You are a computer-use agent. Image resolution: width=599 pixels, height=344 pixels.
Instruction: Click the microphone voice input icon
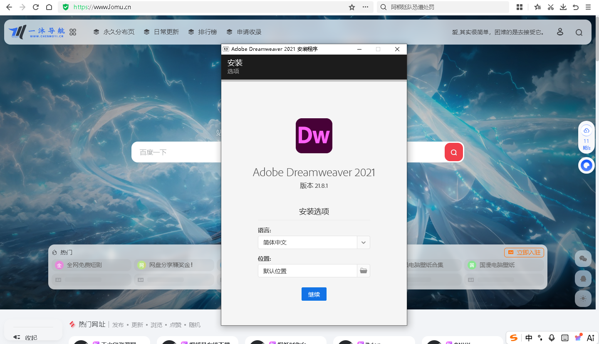[x=552, y=338]
